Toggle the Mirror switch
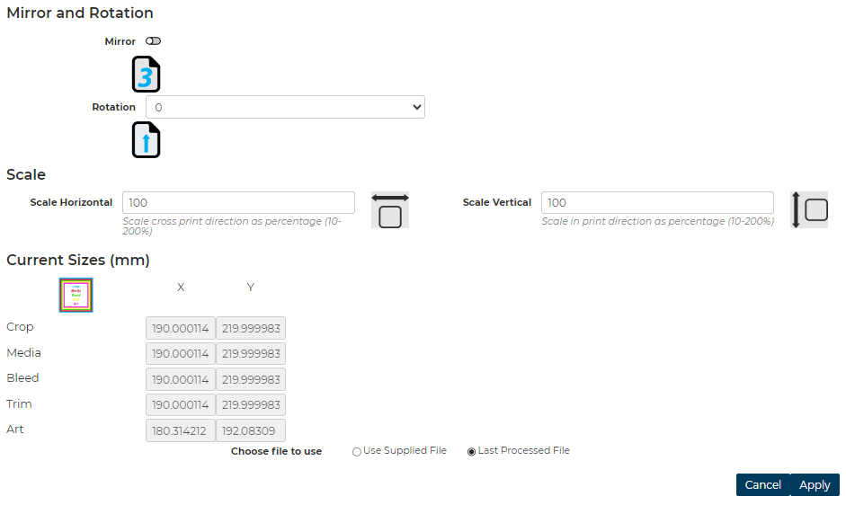846x505 pixels. [x=153, y=41]
